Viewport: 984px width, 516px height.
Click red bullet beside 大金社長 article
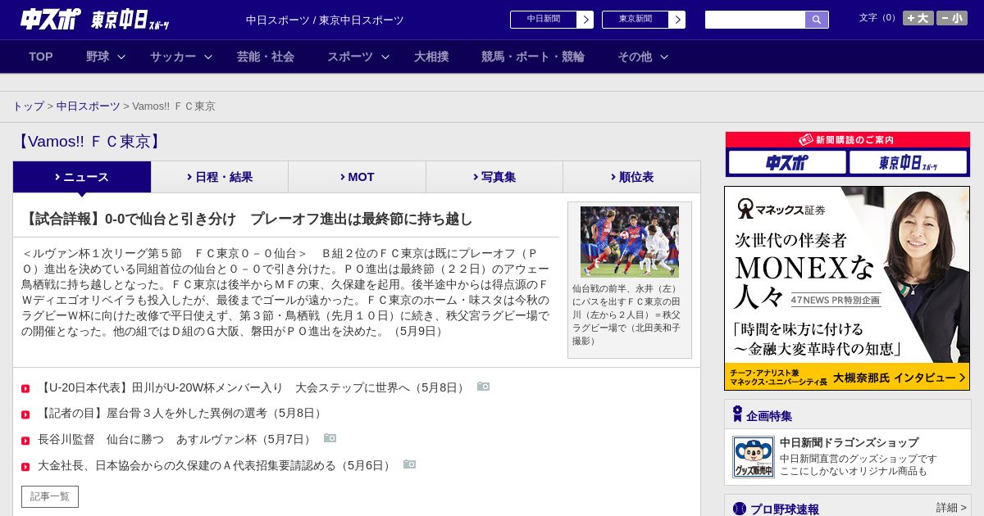click(x=25, y=467)
